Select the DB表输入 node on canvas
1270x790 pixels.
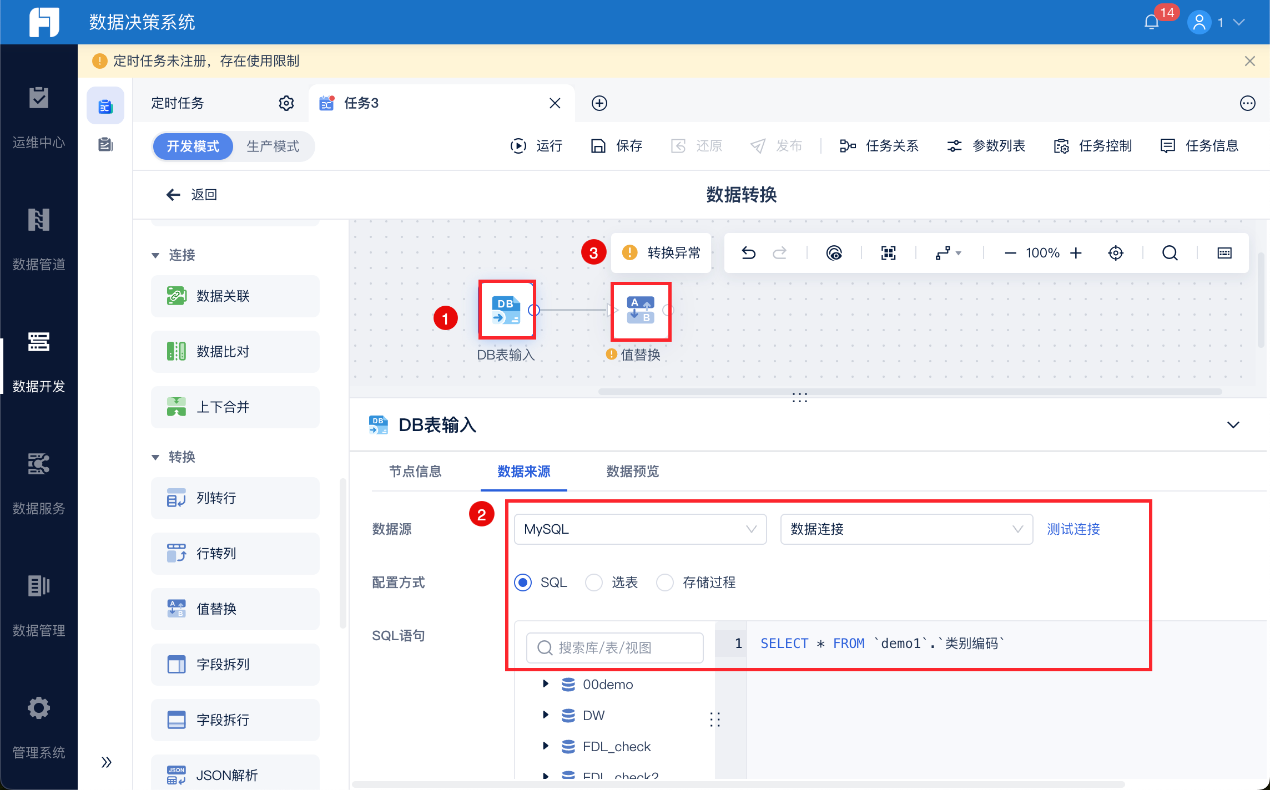pyautogui.click(x=506, y=310)
